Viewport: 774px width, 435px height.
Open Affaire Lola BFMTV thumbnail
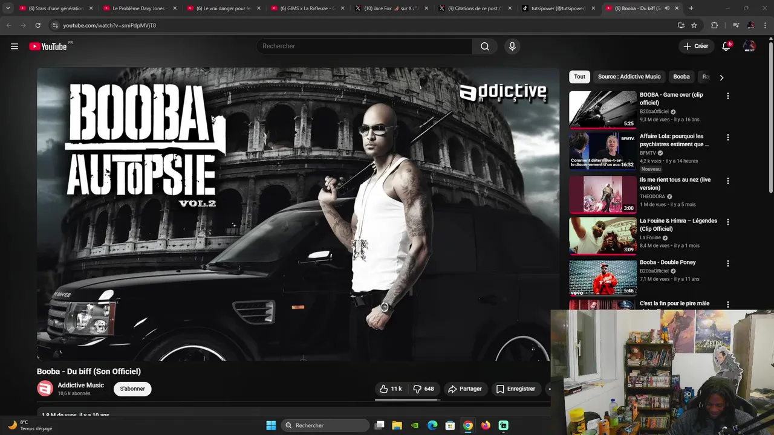coord(603,151)
